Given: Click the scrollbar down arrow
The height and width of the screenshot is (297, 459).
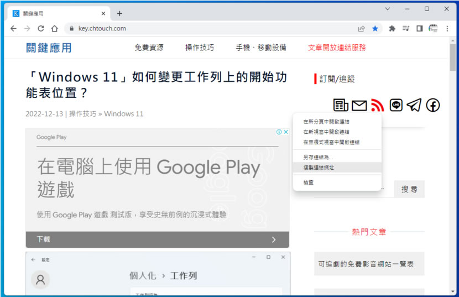Looking at the screenshot, I should (453, 291).
